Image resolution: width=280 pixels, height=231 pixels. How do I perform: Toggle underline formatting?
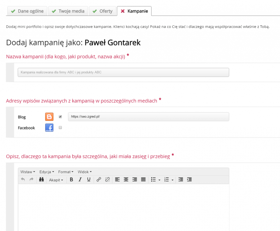[x=89, y=180]
